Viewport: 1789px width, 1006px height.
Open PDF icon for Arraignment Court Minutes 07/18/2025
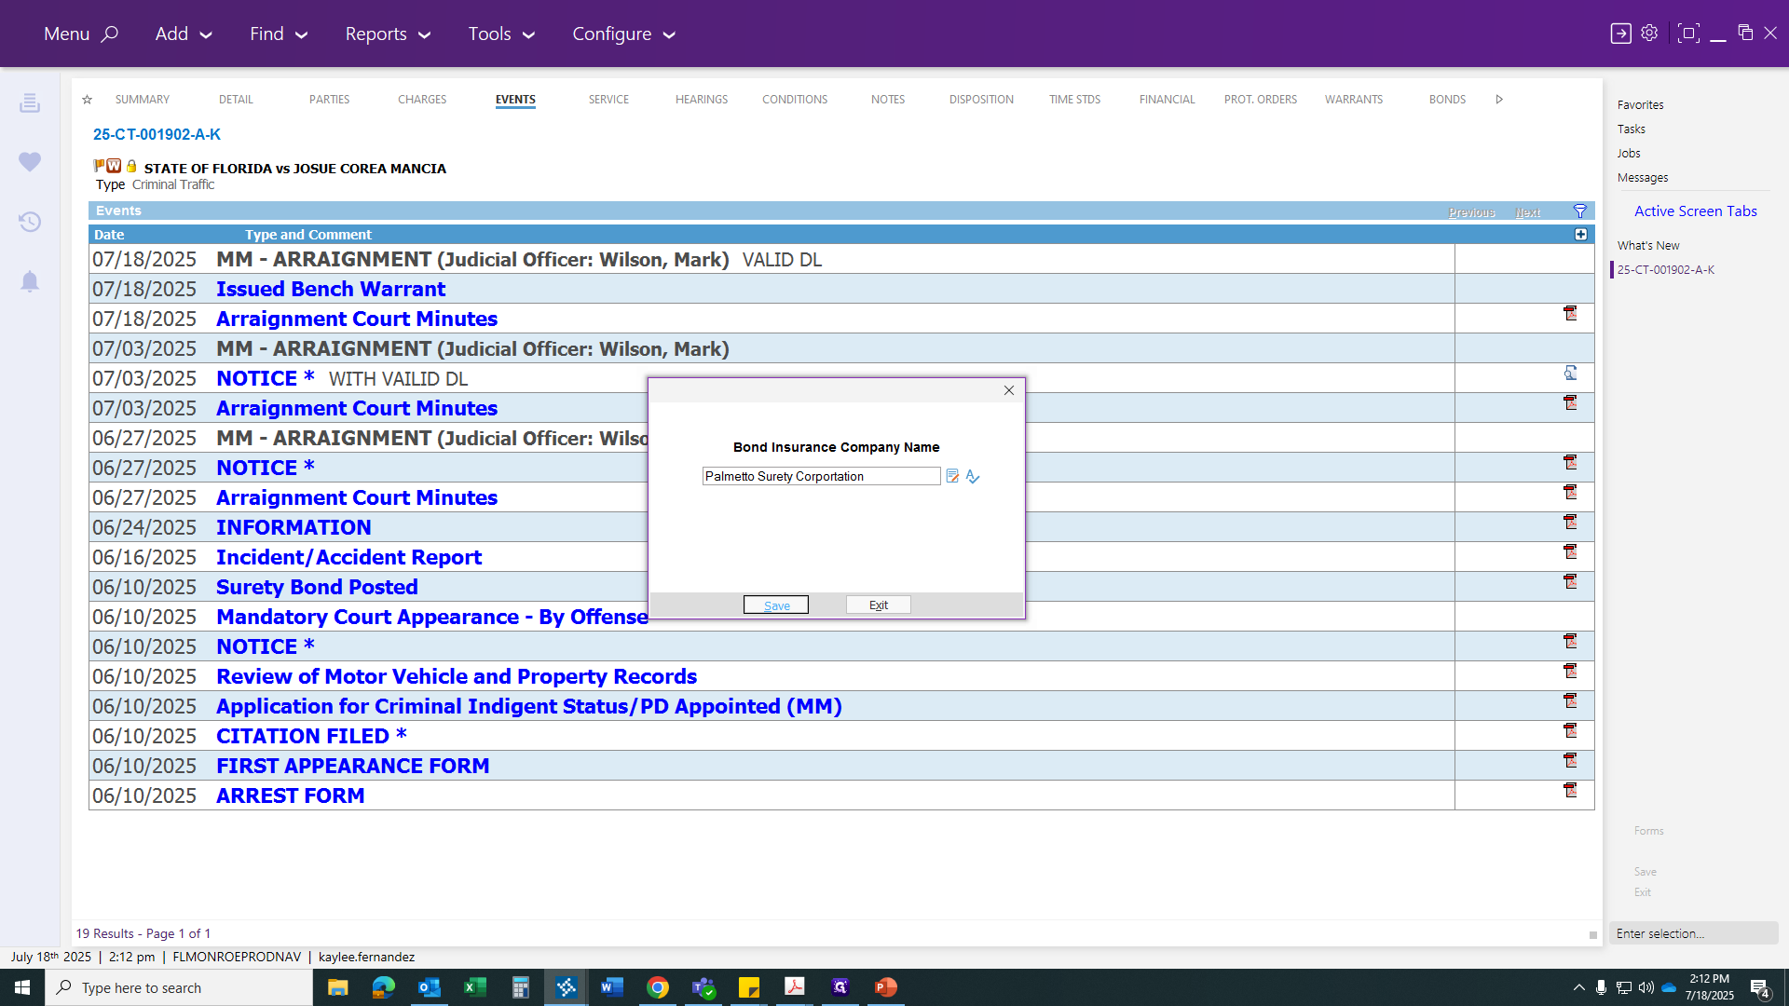1570,314
